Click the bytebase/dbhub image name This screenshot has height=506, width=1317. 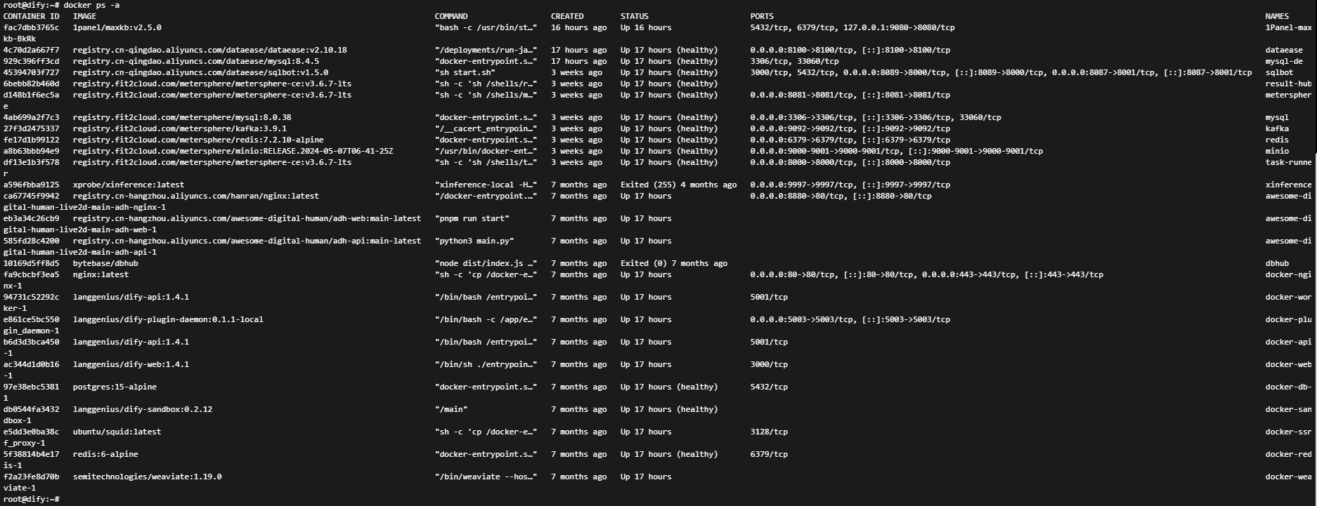point(105,263)
